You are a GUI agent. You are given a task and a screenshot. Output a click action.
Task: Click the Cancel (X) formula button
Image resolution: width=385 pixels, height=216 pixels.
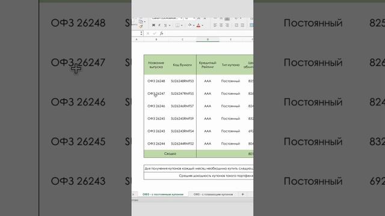point(148,34)
